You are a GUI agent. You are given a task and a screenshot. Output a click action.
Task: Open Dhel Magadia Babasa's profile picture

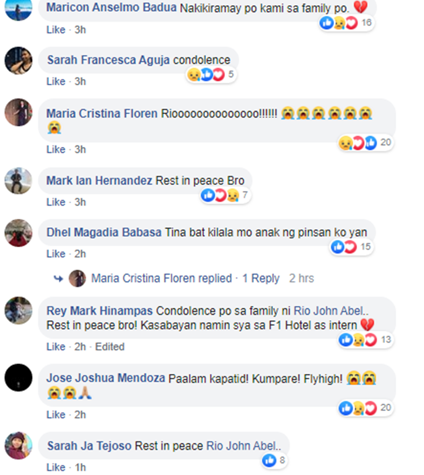click(19, 233)
